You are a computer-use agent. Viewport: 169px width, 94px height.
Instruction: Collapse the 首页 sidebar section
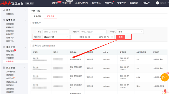[25, 10]
